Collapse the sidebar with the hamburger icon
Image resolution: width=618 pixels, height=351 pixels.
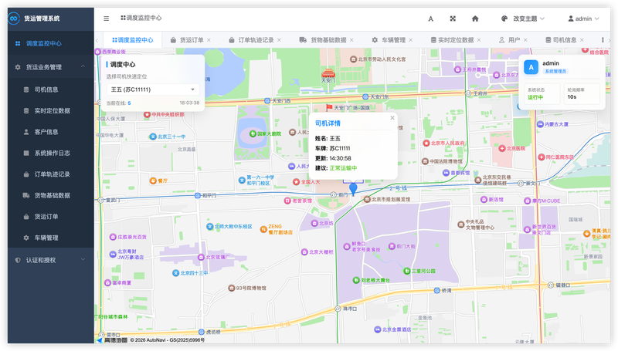[107, 19]
